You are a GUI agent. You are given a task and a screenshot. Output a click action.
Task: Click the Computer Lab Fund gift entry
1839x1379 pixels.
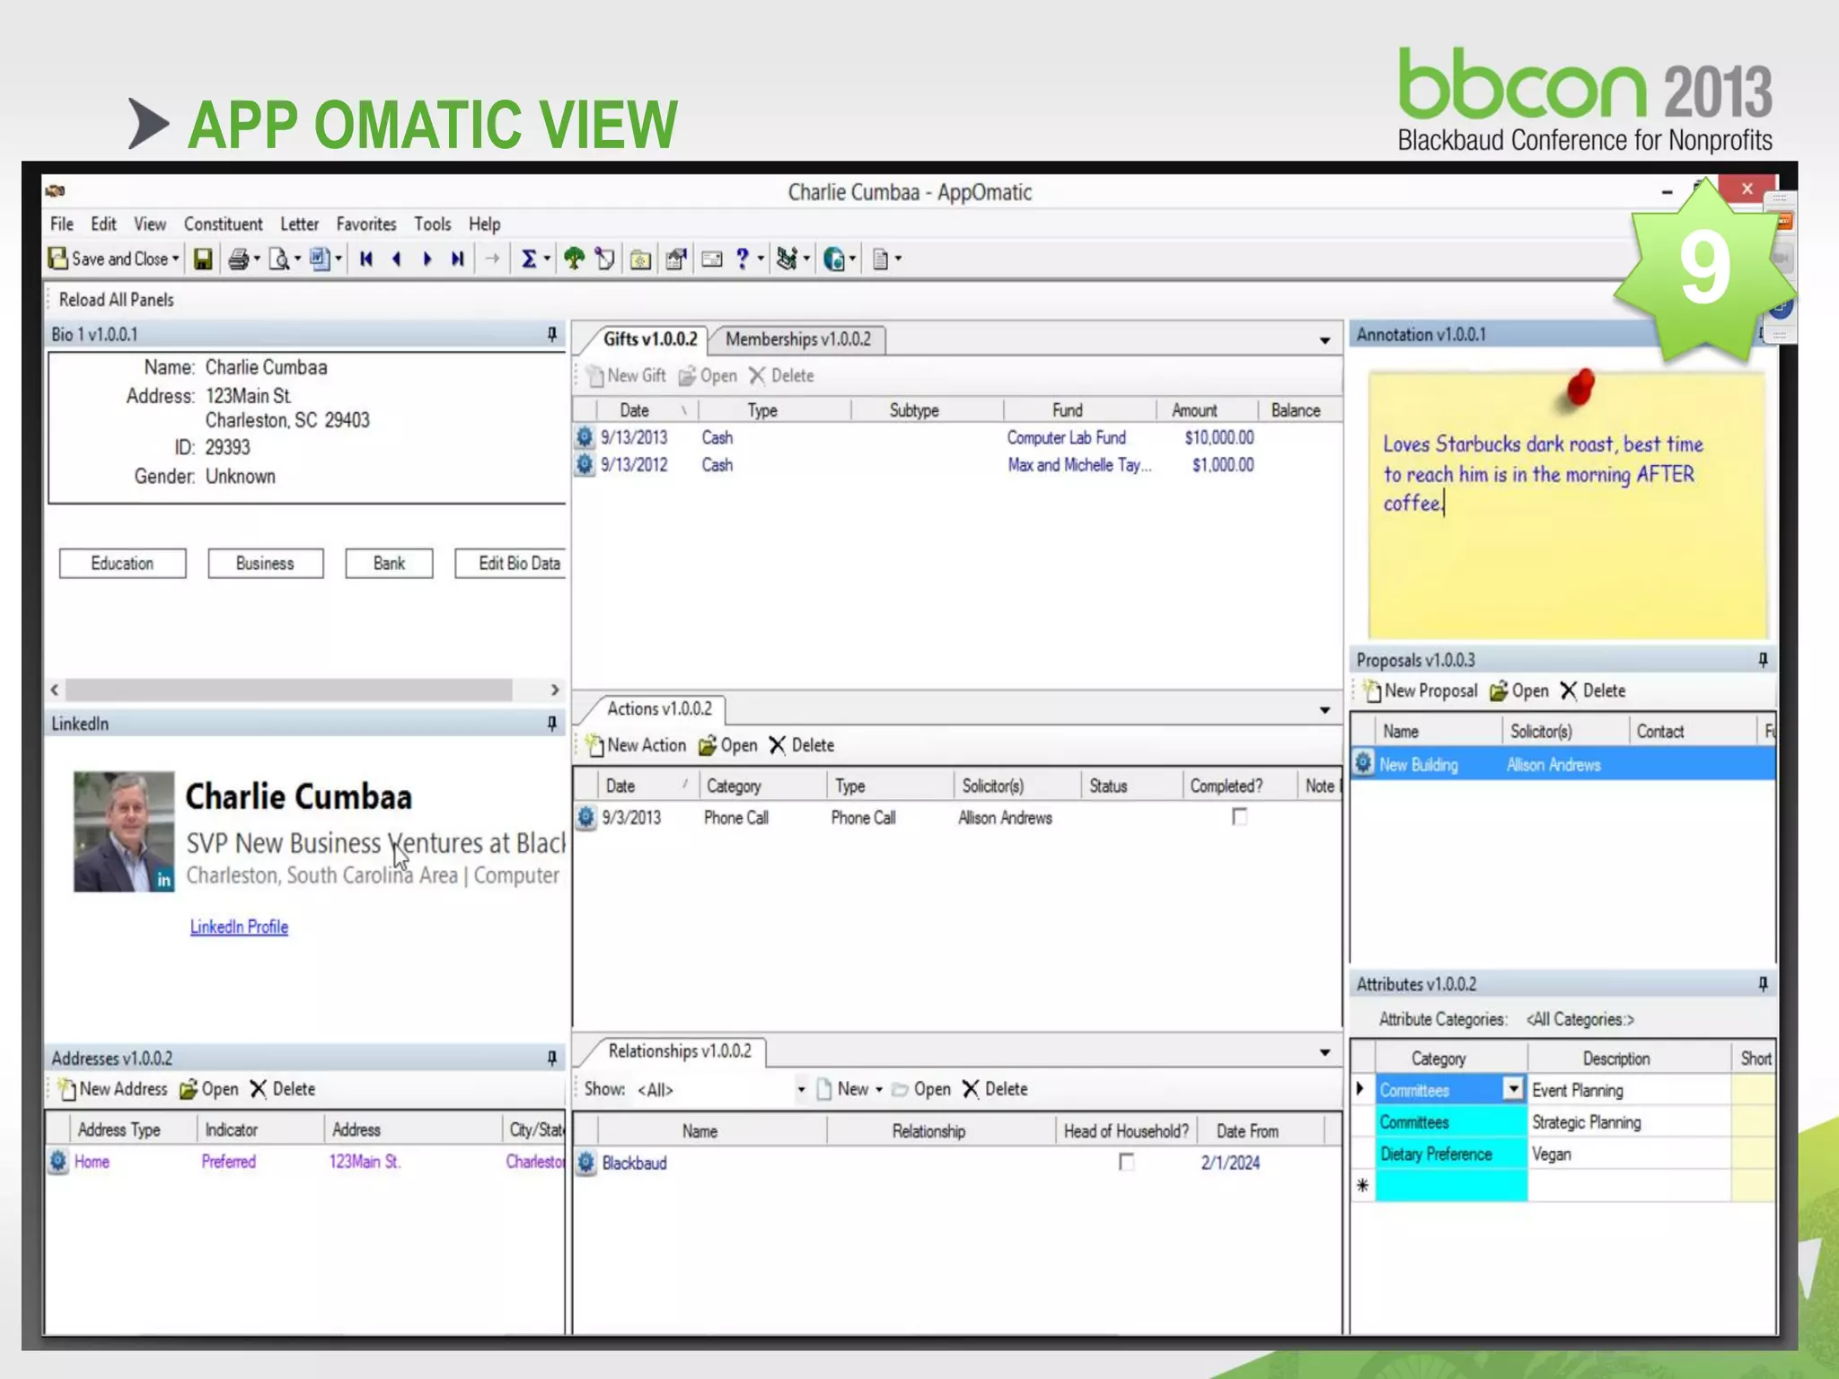tap(1066, 437)
